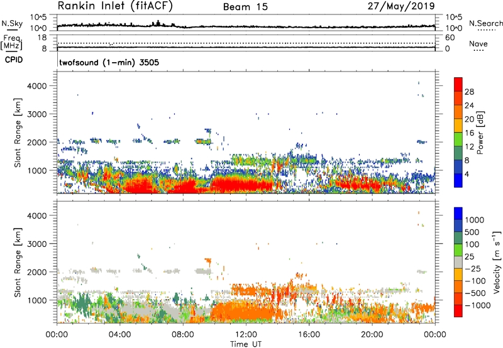Click the -1000 value on velocity colorbar

point(477,305)
